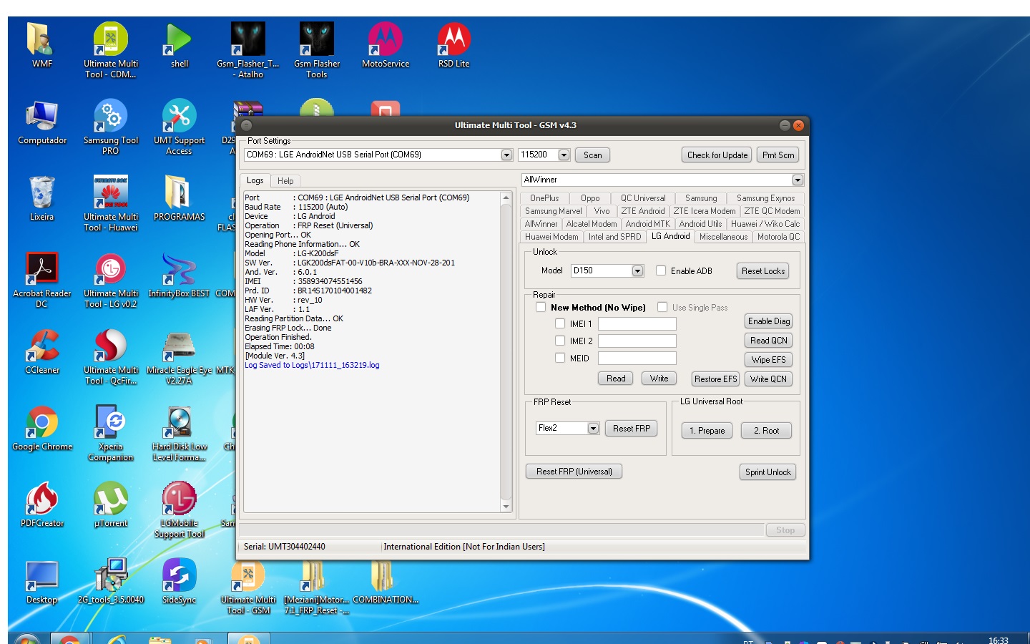The image size is (1030, 644).
Task: Open the FRP Reset Flex2 dropdown
Action: [x=593, y=428]
